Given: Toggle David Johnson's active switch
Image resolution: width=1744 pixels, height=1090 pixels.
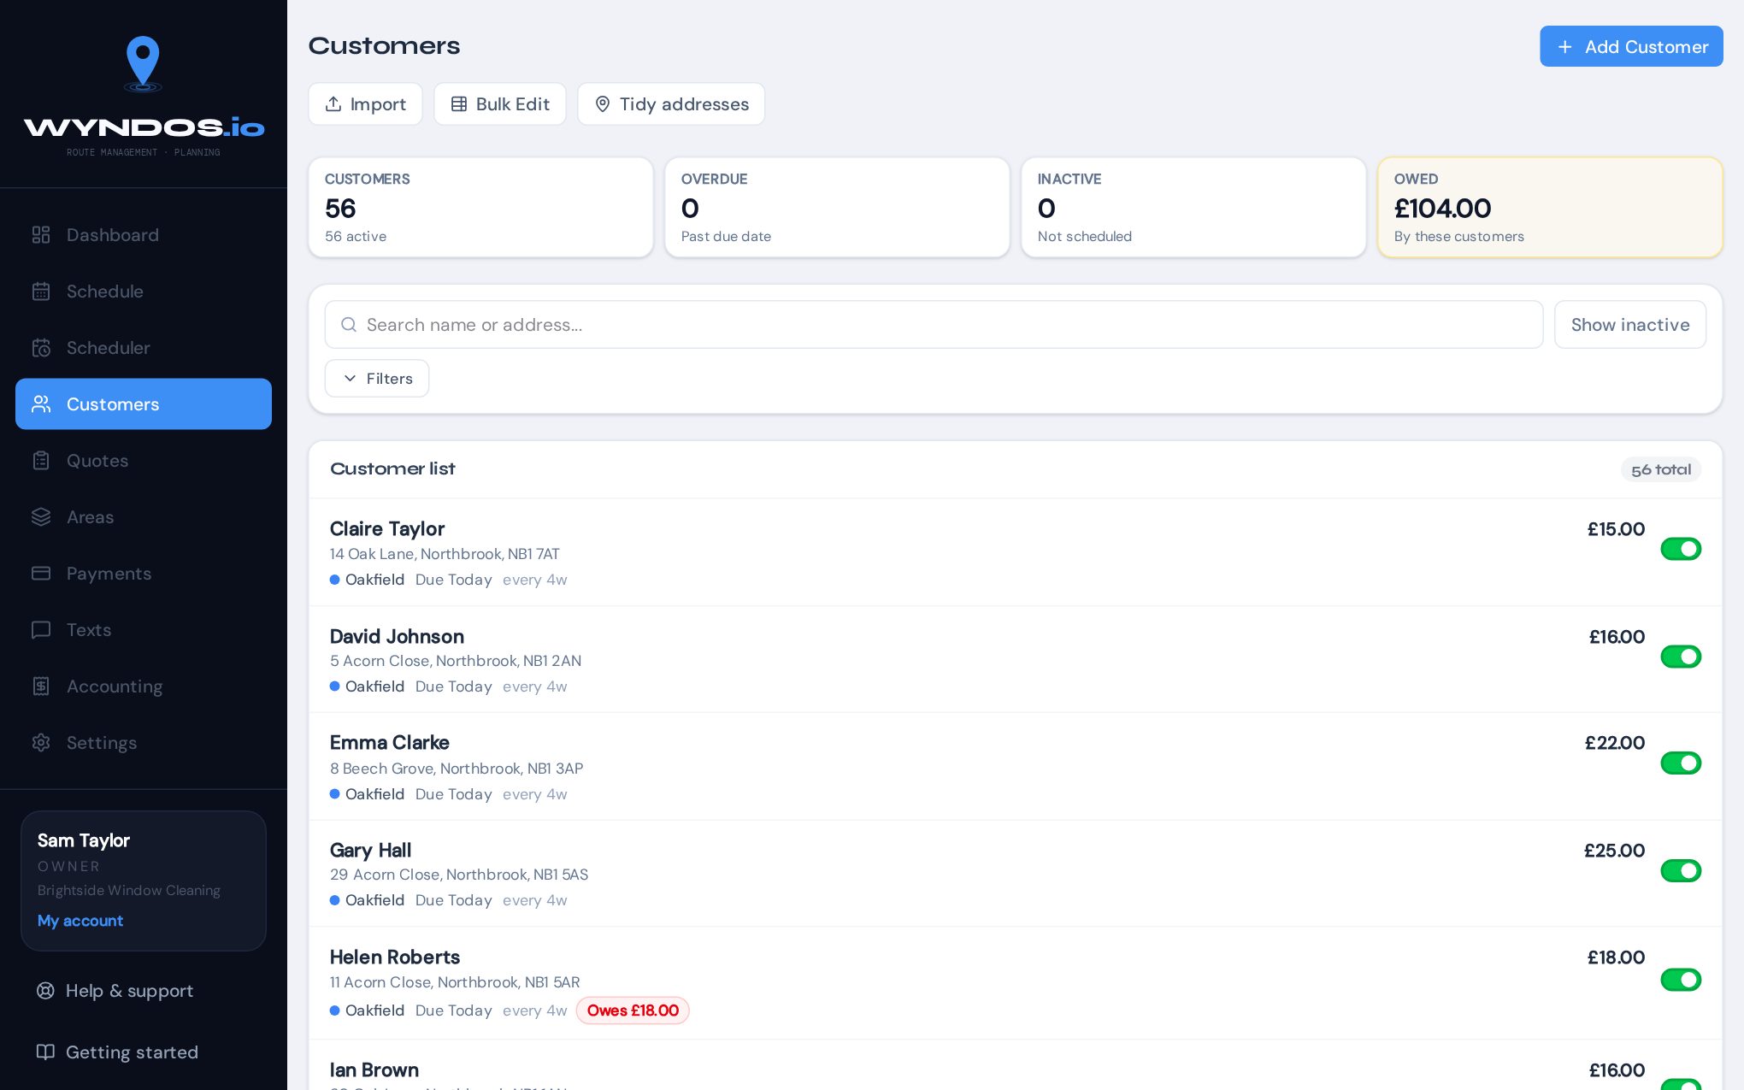Looking at the screenshot, I should click(x=1681, y=657).
